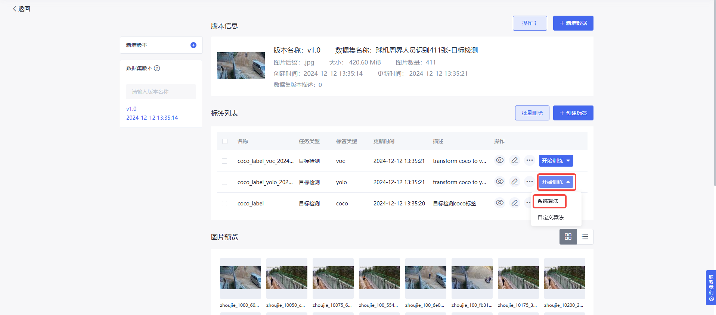The height and width of the screenshot is (315, 716).
Task: Open the 操作 dropdown in version info
Action: tap(529, 23)
